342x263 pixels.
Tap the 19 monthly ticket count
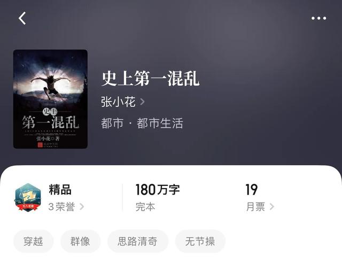point(252,189)
